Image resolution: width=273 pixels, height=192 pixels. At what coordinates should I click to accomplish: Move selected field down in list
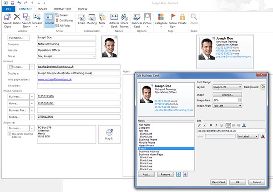pos(185,174)
